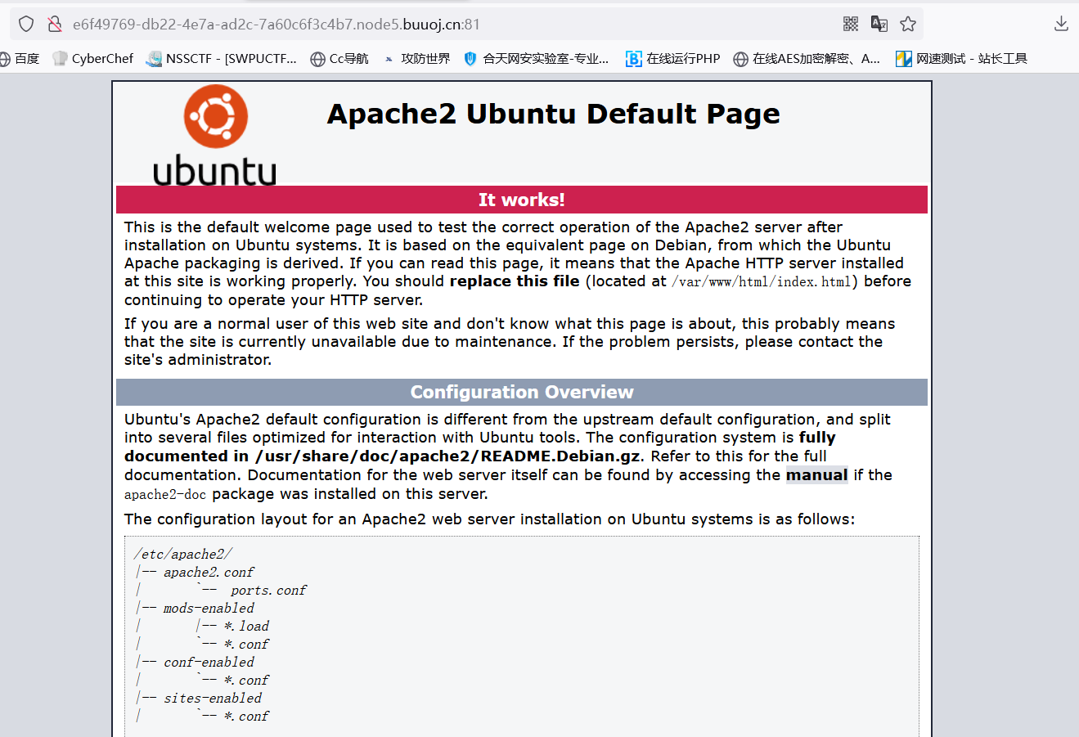
Task: Click the ports.conf line in the tree
Action: 268,590
